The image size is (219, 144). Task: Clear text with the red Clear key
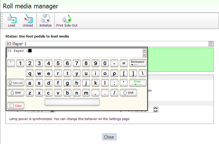16,106
